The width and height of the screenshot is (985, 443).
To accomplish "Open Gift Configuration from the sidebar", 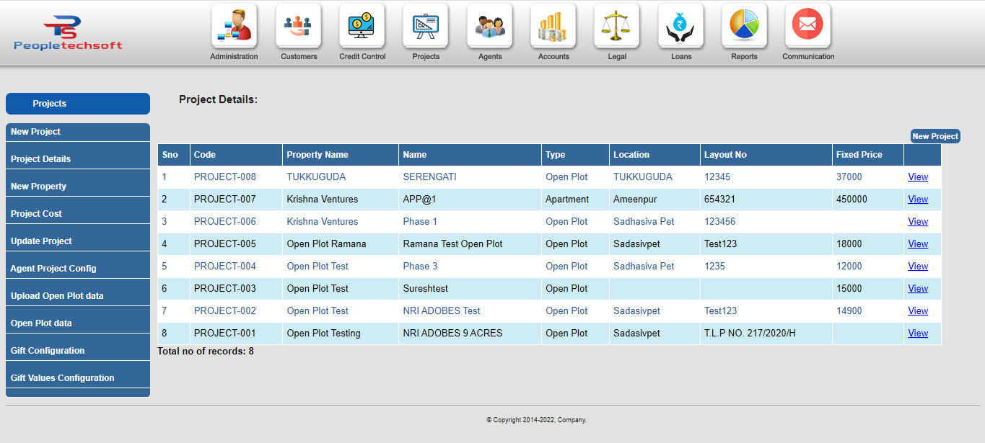I will 77,350.
